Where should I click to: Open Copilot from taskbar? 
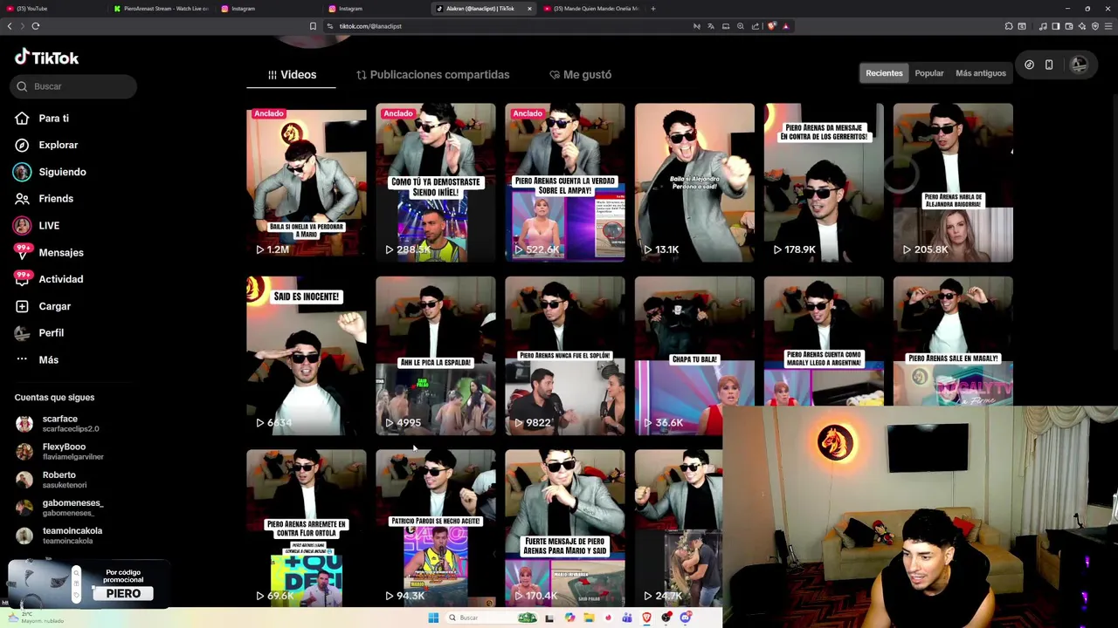(569, 618)
